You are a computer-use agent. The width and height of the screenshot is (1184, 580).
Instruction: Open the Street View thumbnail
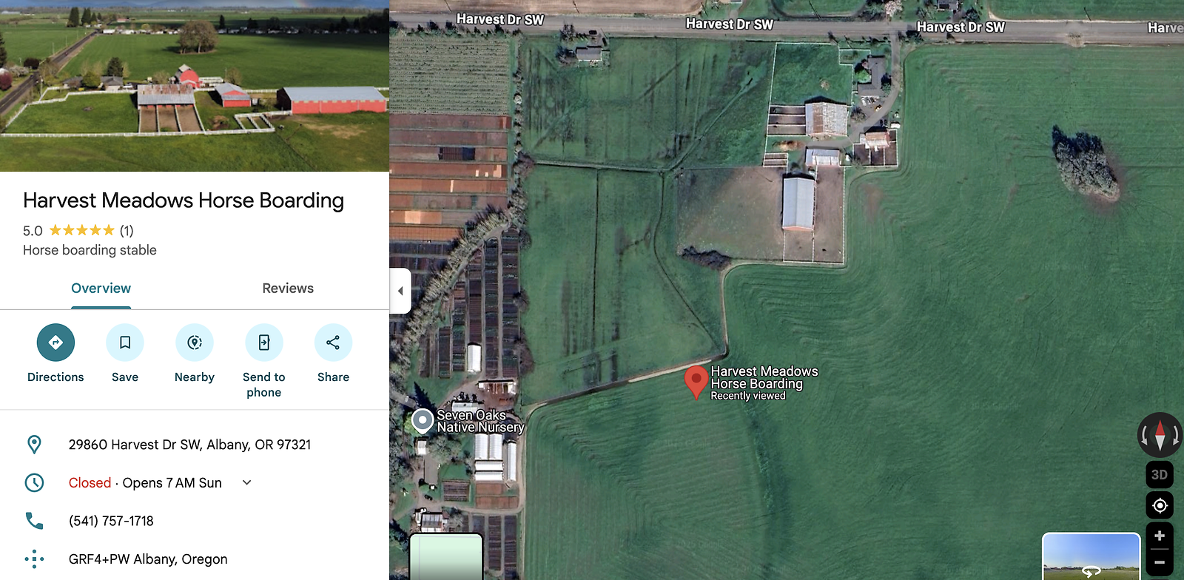(1091, 556)
